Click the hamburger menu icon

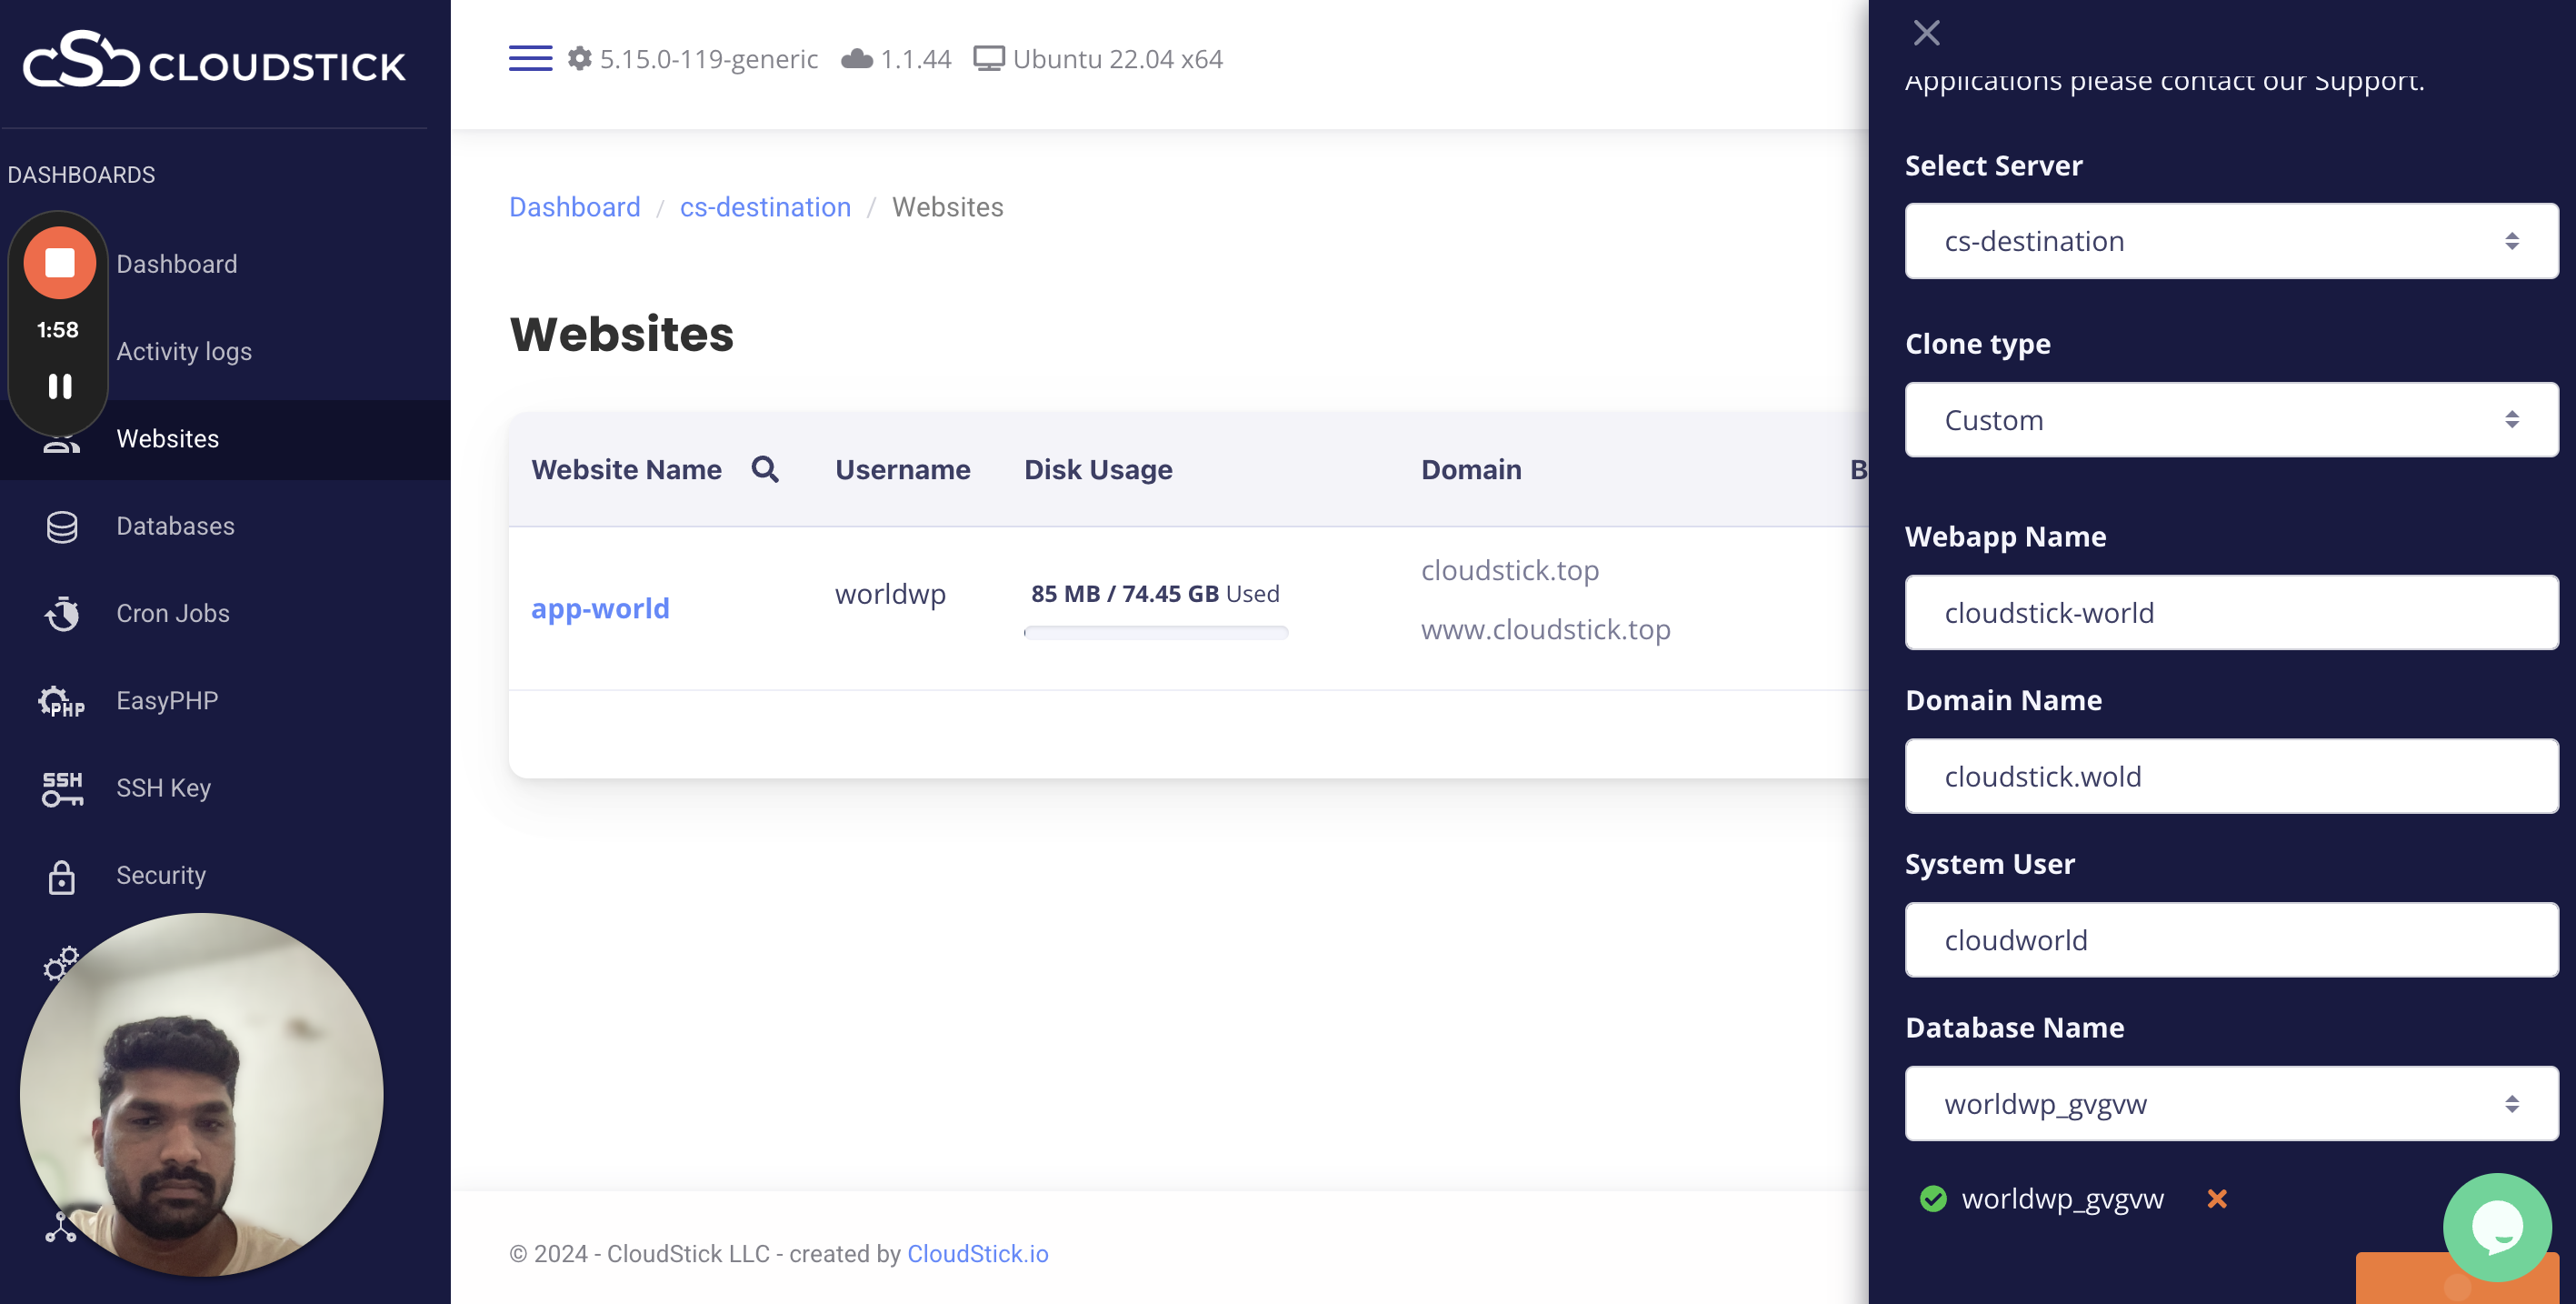(x=530, y=58)
